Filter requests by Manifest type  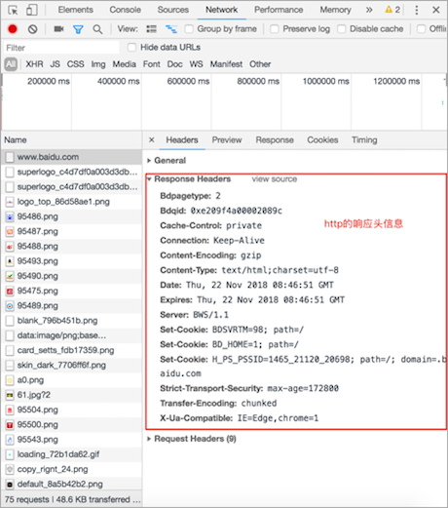[226, 64]
